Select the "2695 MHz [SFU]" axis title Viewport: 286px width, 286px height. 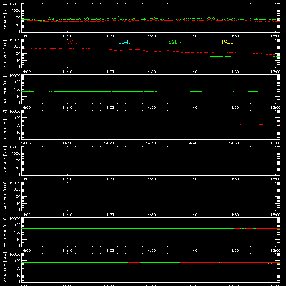pyautogui.click(x=5, y=161)
